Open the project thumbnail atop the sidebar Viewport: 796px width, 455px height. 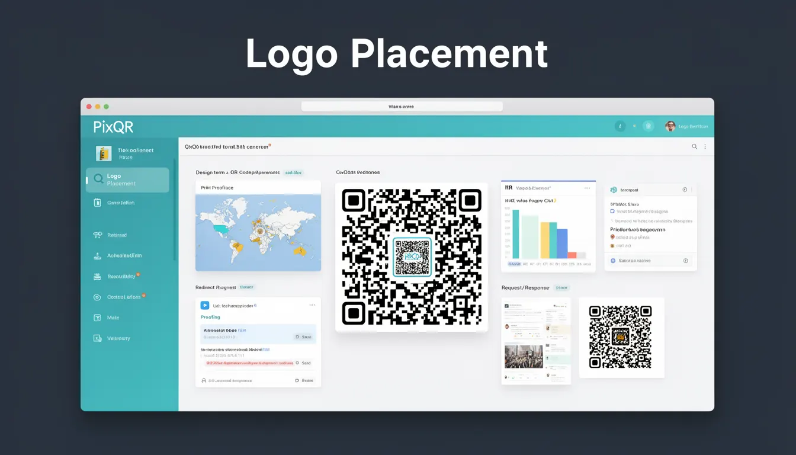pos(104,153)
